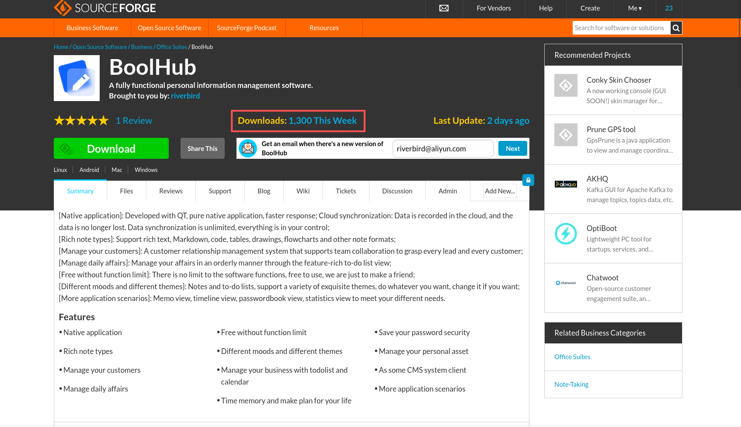Select the Windows platform link
The image size is (741, 427).
click(146, 170)
